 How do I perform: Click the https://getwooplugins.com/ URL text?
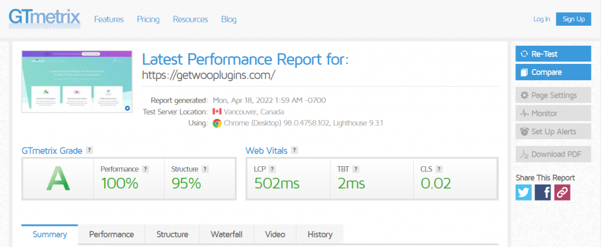208,75
